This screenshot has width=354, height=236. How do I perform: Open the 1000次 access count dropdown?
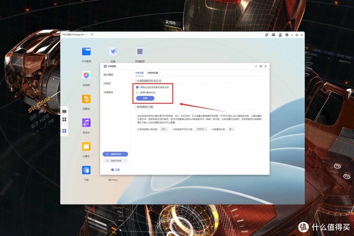[x=201, y=129]
